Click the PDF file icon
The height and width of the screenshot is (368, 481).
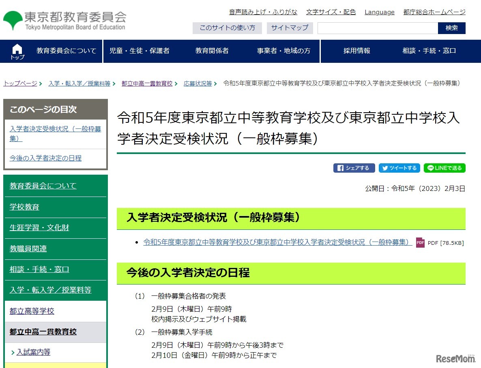coord(420,242)
